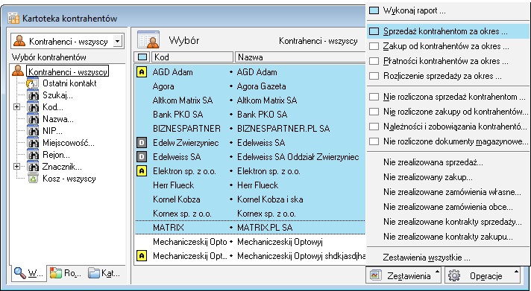Open the Kontrahenci - wszyscy dropdown arrow
Image resolution: width=531 pixels, height=291 pixels.
[x=117, y=41]
